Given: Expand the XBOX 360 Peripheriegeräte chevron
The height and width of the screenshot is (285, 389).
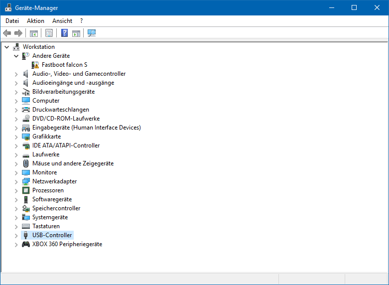Looking at the screenshot, I should (16, 245).
